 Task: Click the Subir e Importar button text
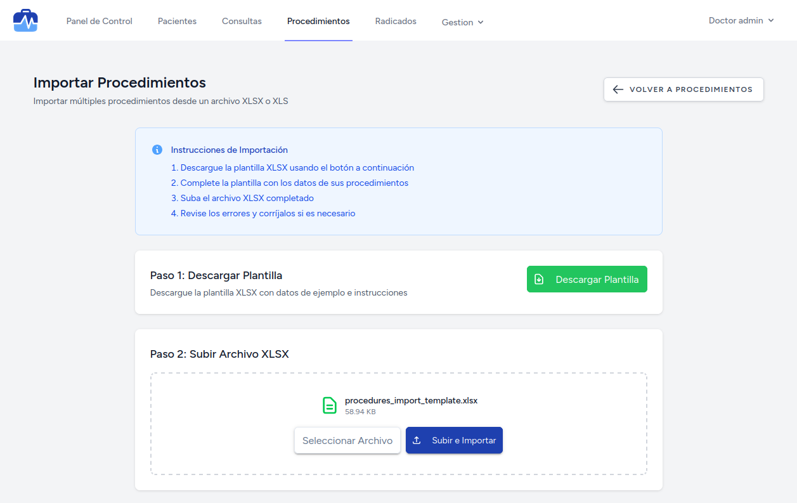click(463, 440)
